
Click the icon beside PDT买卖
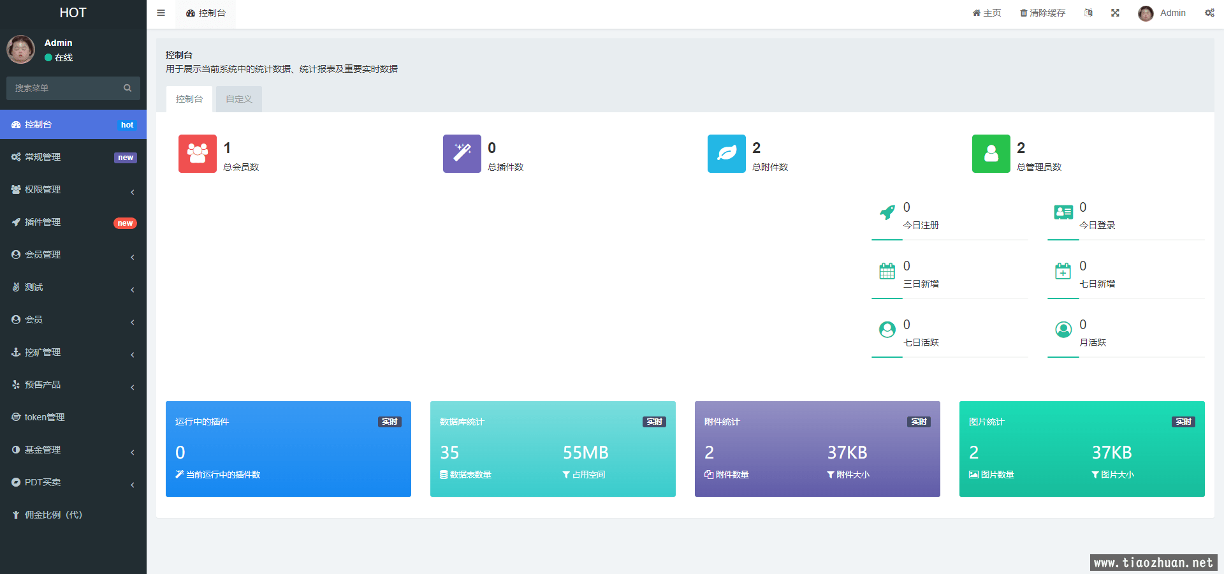[x=16, y=482]
